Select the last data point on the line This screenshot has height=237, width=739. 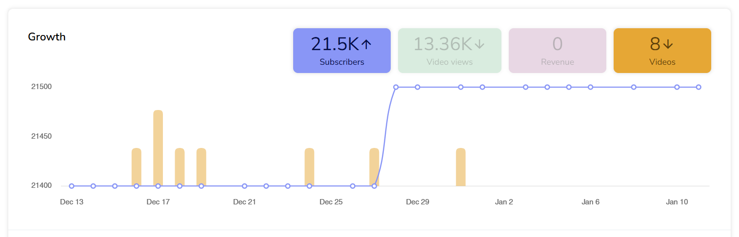699,87
